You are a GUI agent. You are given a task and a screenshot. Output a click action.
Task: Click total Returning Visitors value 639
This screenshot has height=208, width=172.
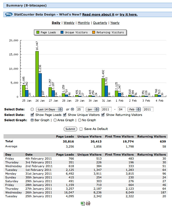pyautogui.click(x=163, y=142)
